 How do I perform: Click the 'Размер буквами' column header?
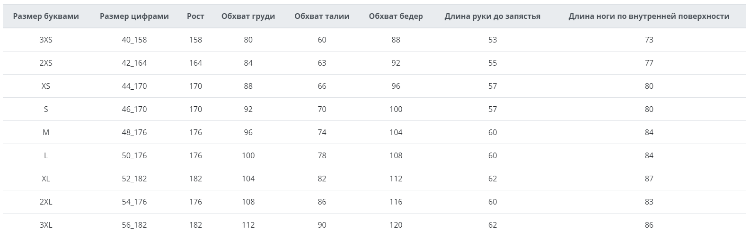(x=46, y=16)
